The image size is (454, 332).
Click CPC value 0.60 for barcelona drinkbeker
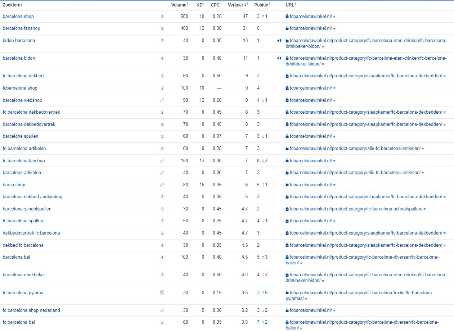tap(217, 275)
